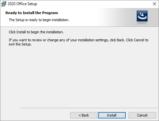
Task: Click the blank area left of the Back button
Action: 35,115
